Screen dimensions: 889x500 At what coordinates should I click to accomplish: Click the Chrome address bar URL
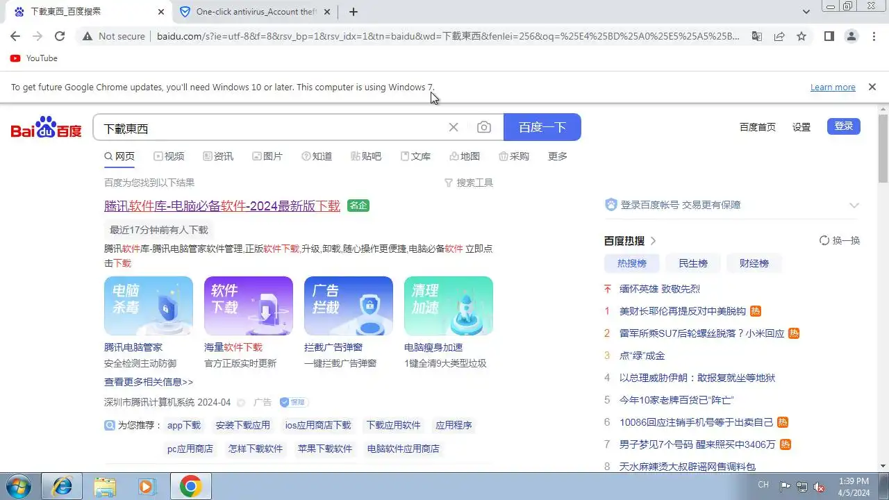tap(448, 36)
